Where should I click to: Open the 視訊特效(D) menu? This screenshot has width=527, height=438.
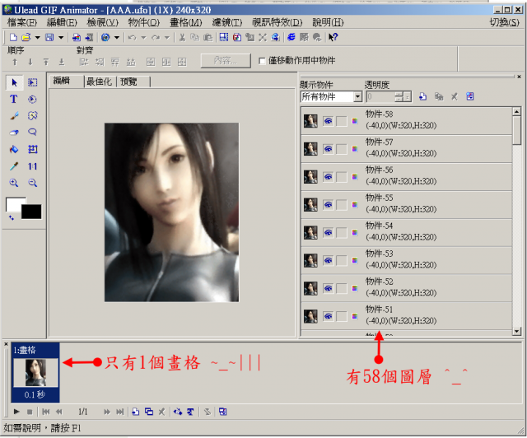(277, 22)
